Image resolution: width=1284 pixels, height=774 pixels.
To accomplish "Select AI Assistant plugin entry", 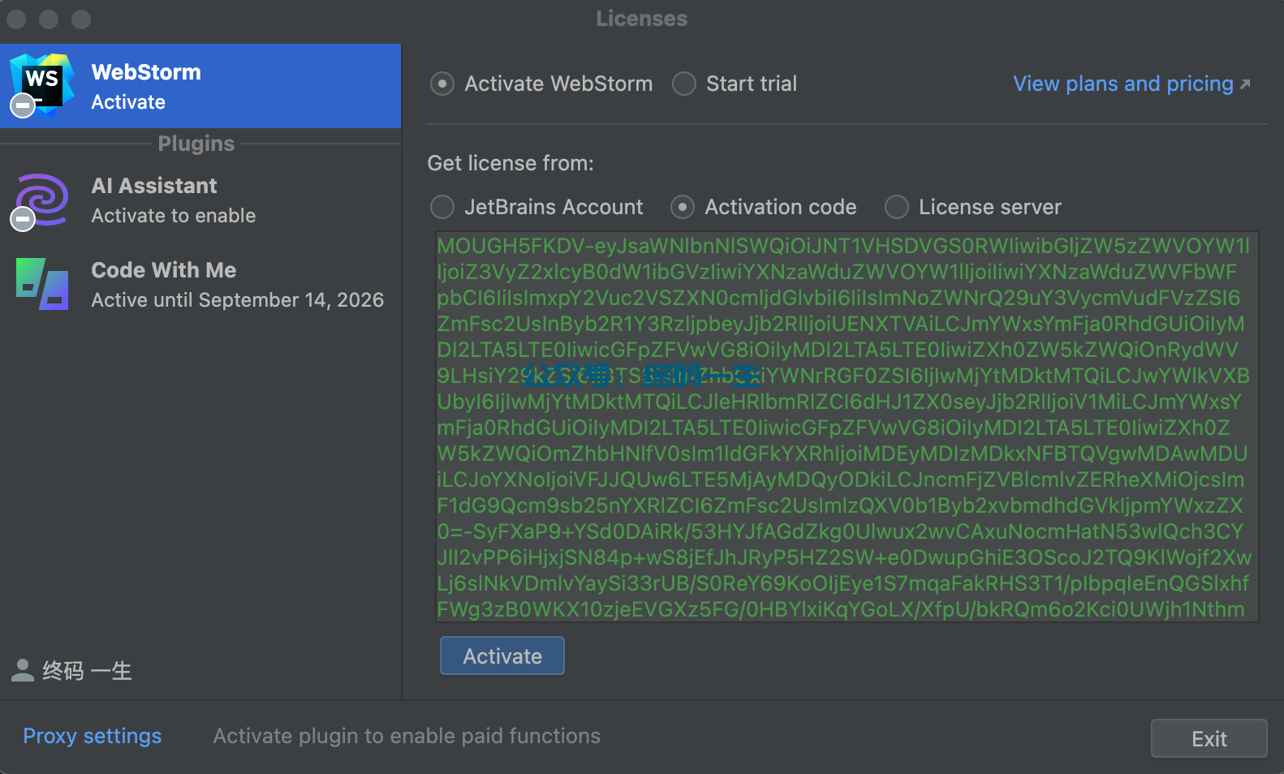I will click(x=200, y=200).
